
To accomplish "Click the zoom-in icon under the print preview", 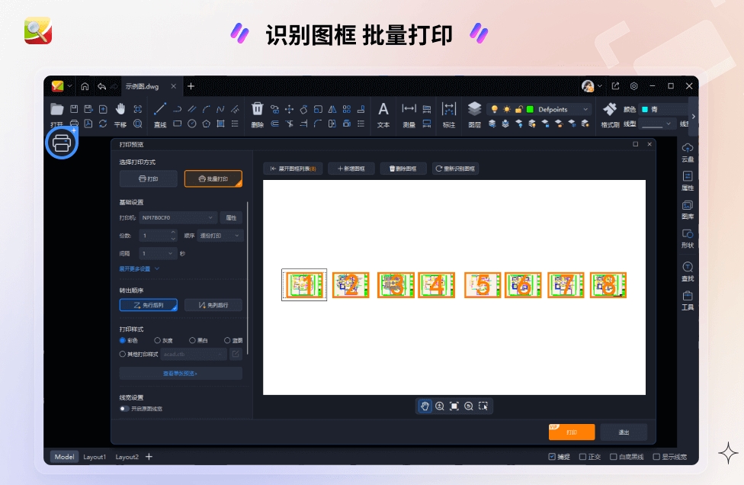I will 440,406.
